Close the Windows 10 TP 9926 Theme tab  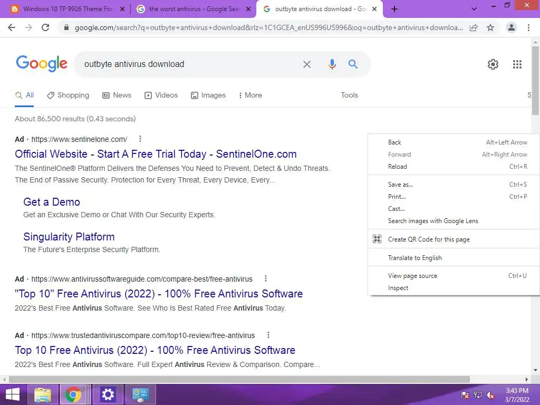click(x=122, y=9)
